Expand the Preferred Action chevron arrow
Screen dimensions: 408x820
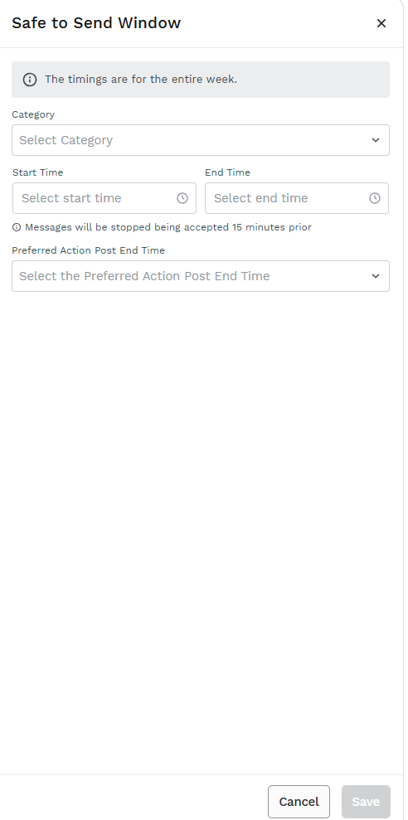(376, 276)
